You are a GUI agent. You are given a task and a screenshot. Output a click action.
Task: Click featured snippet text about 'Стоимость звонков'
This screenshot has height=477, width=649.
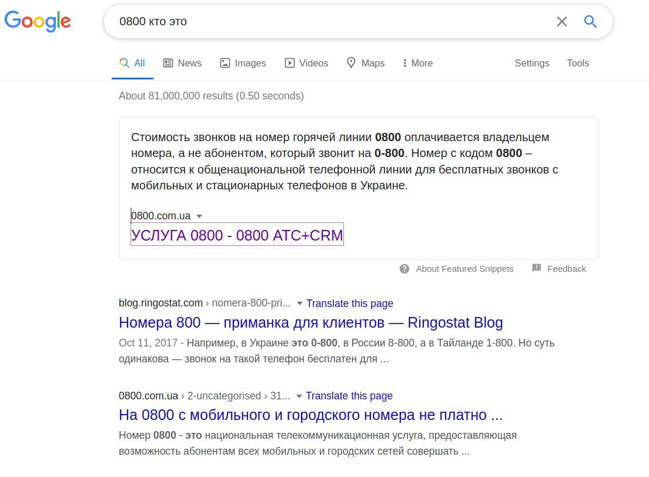[344, 161]
